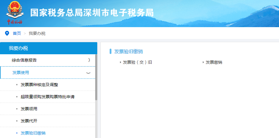The image size is (279, 138).
Task: Open the 发票验（交）旧 link
Action: [x=137, y=62]
